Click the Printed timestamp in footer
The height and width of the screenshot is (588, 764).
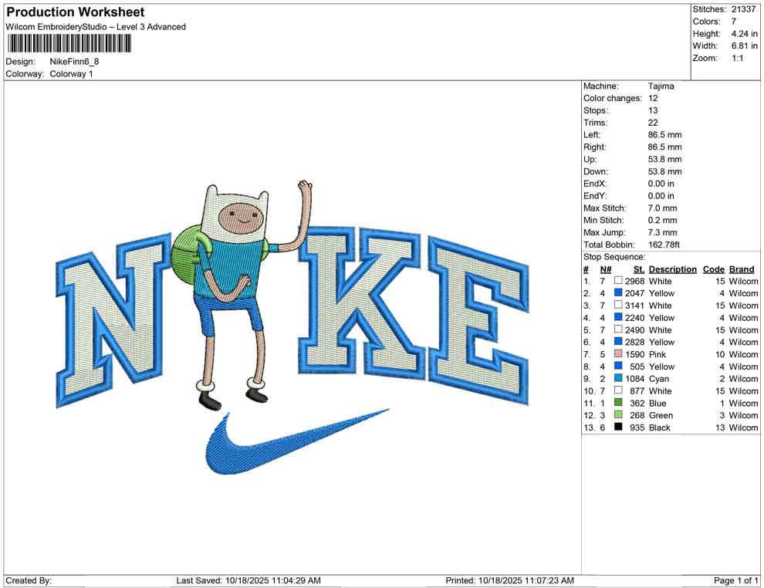pos(509,580)
